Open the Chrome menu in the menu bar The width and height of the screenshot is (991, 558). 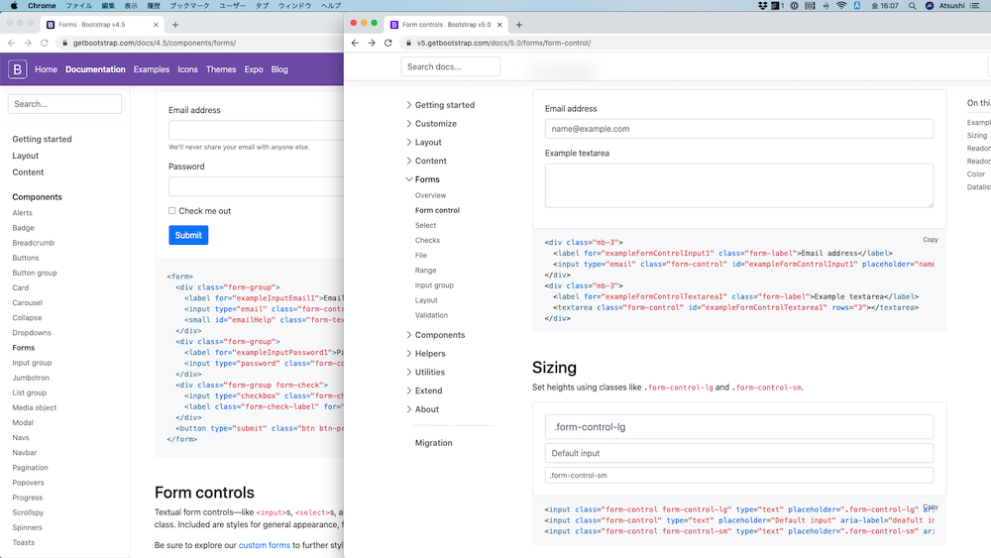[x=42, y=6]
